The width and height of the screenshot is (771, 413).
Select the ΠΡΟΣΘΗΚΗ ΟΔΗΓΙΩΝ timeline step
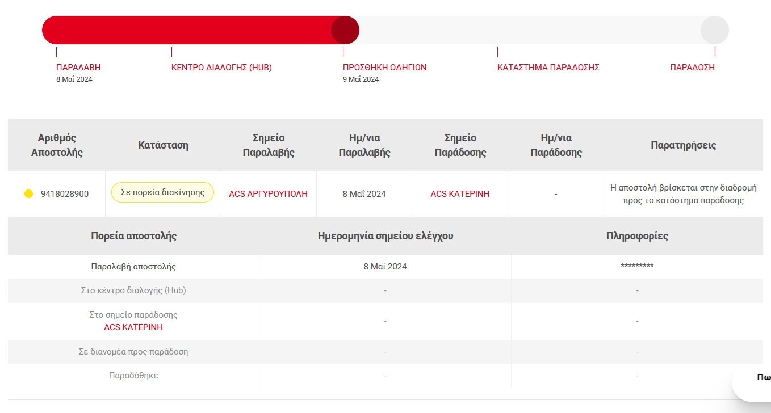pos(385,68)
